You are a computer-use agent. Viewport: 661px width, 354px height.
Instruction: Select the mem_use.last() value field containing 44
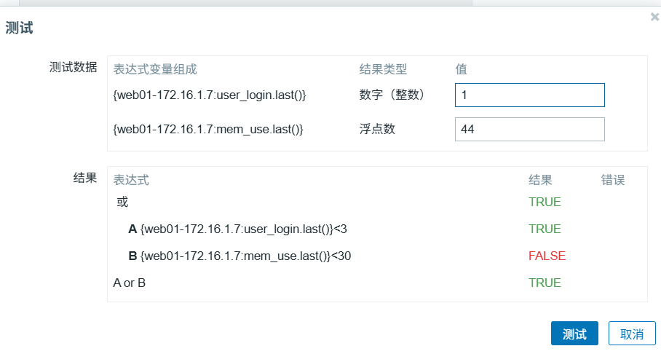coord(529,129)
